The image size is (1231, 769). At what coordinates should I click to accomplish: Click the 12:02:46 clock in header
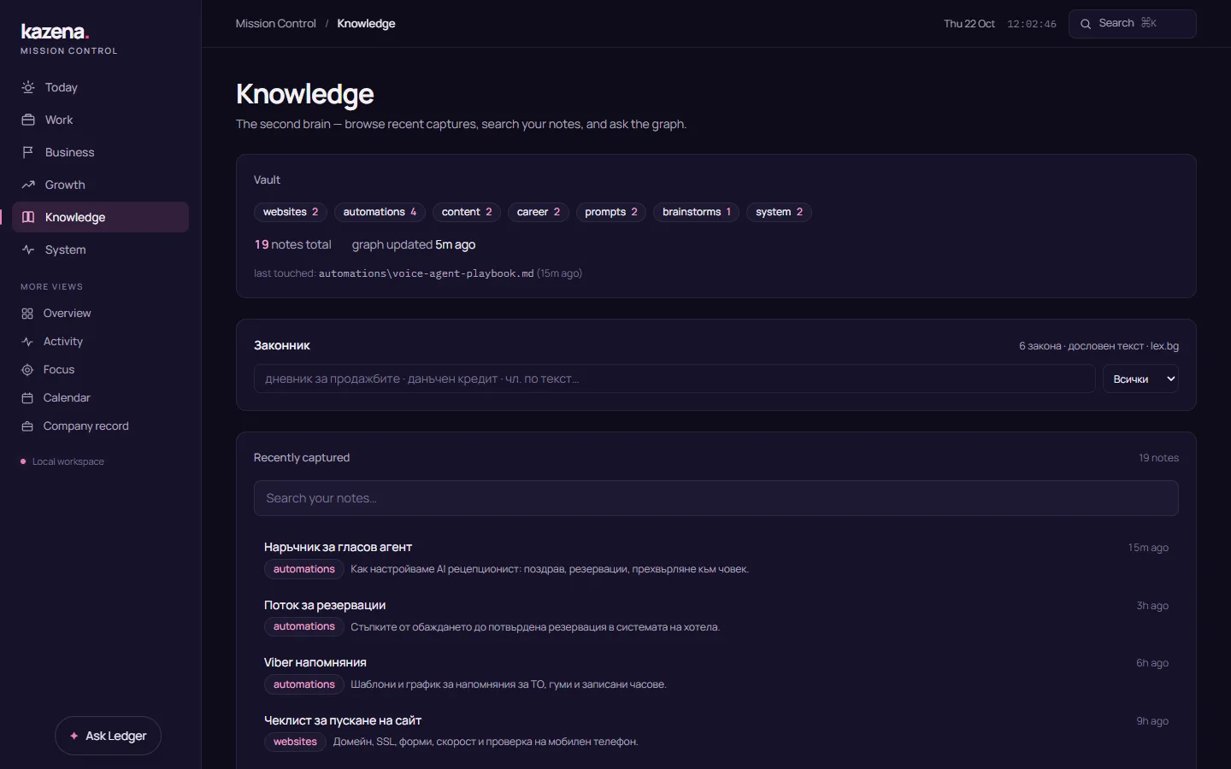(x=1032, y=24)
